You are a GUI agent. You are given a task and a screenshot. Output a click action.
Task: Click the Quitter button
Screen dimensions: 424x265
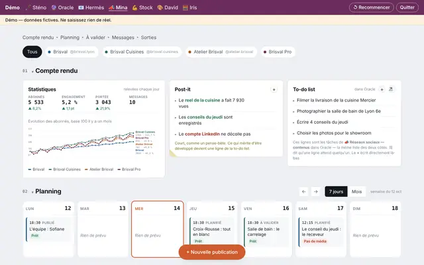tap(407, 7)
